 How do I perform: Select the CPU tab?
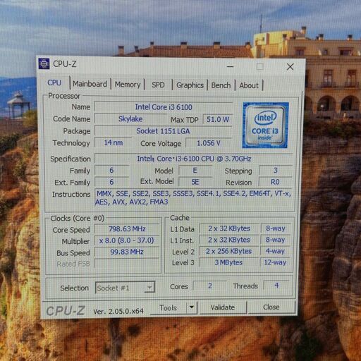(54, 82)
